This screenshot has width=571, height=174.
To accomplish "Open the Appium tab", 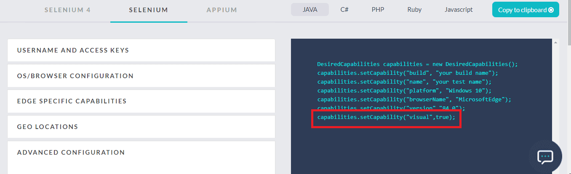I will 222,10.
